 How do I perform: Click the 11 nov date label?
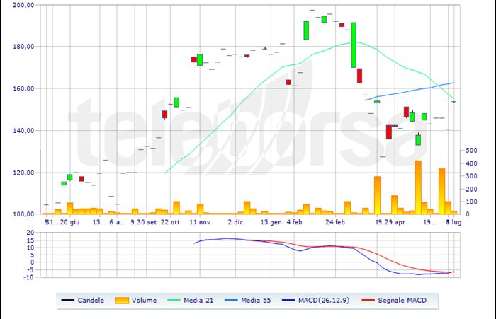(x=200, y=222)
